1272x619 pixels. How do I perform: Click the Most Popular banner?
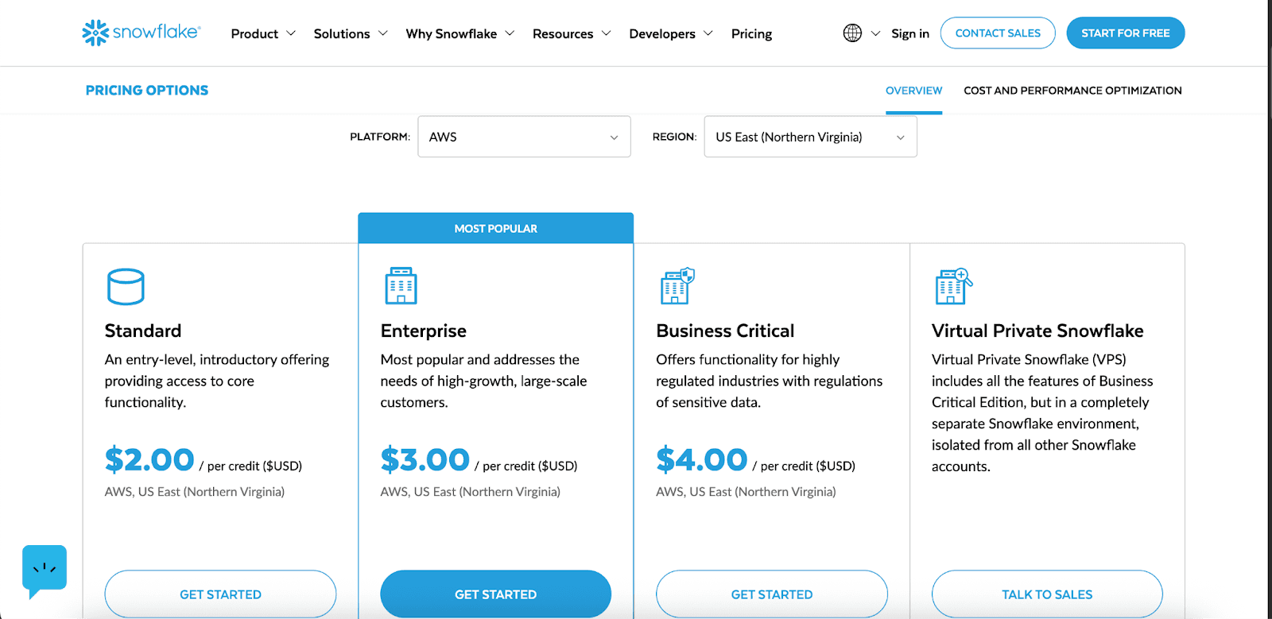(495, 228)
